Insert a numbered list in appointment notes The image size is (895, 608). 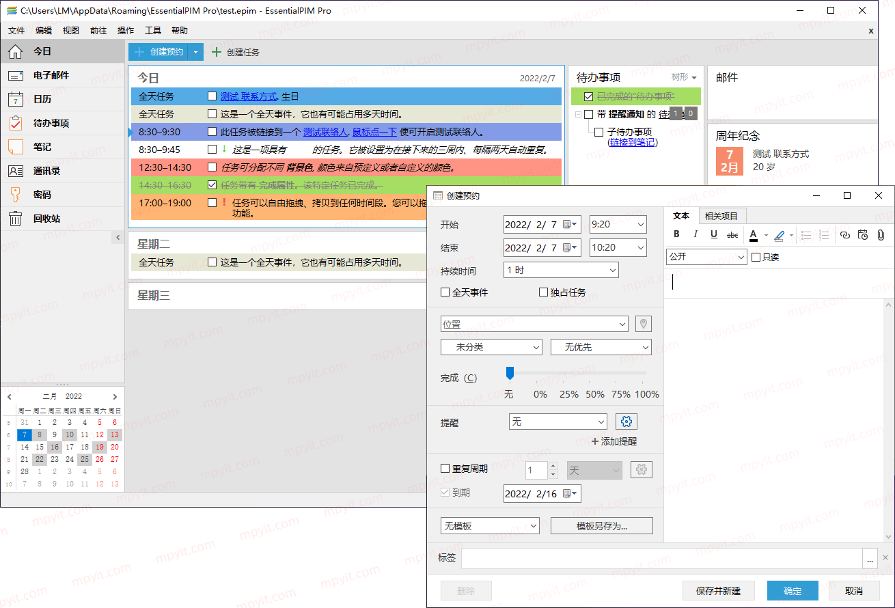[x=824, y=234]
